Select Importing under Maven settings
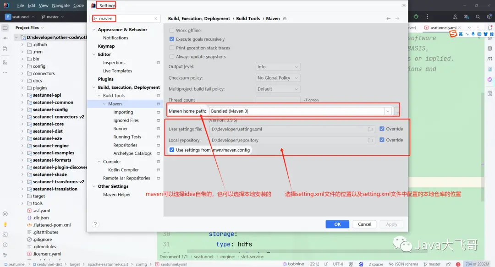 tap(123, 112)
